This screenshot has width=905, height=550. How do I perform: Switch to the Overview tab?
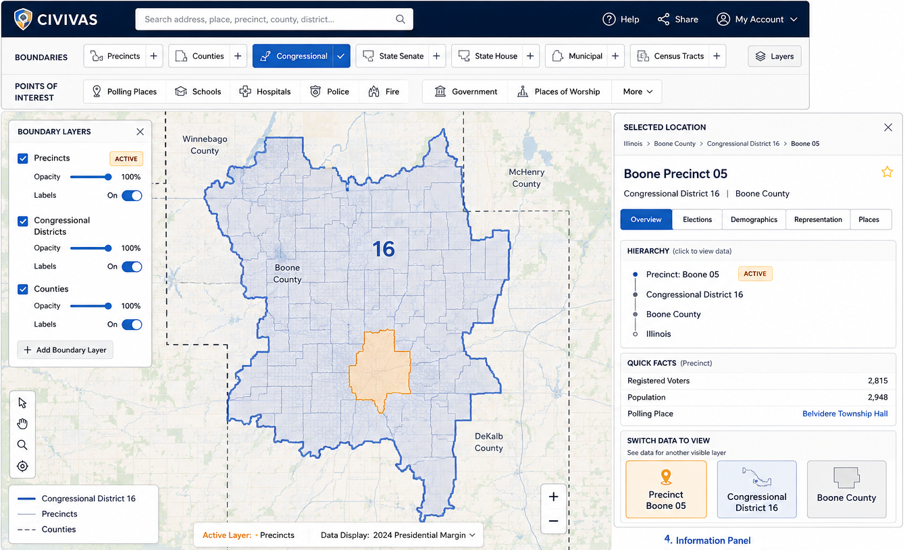[x=646, y=219]
